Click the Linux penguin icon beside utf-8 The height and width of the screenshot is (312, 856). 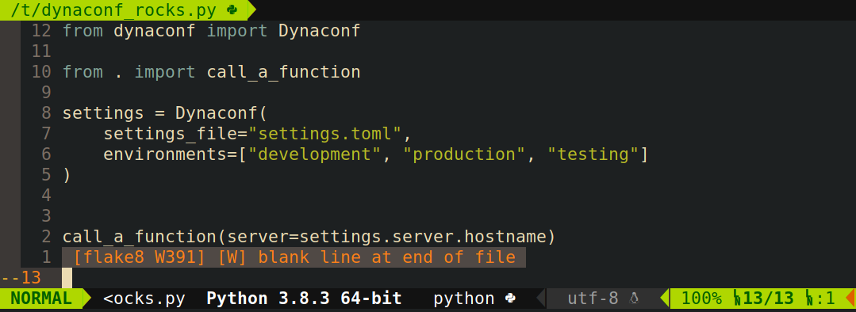click(x=635, y=299)
